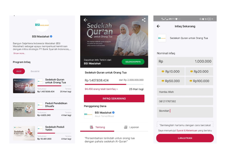Tap the BSI logo in Infaq Sekarang header

[162, 38]
